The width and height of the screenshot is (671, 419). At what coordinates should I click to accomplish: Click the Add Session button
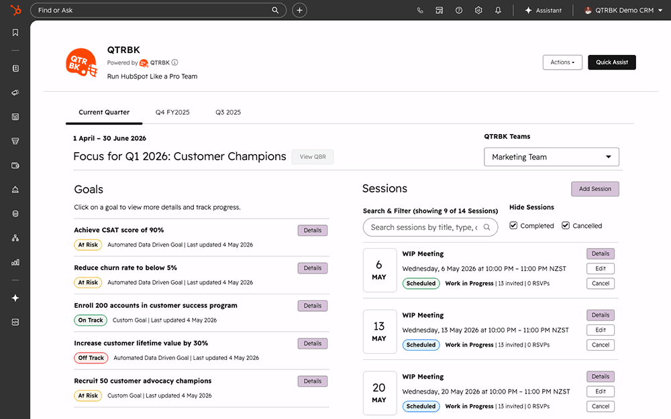click(x=595, y=189)
